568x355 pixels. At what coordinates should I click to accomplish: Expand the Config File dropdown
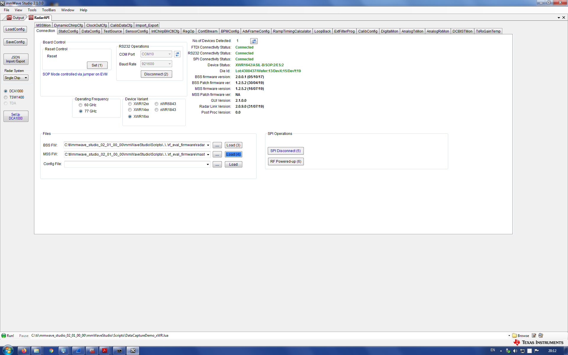point(207,164)
